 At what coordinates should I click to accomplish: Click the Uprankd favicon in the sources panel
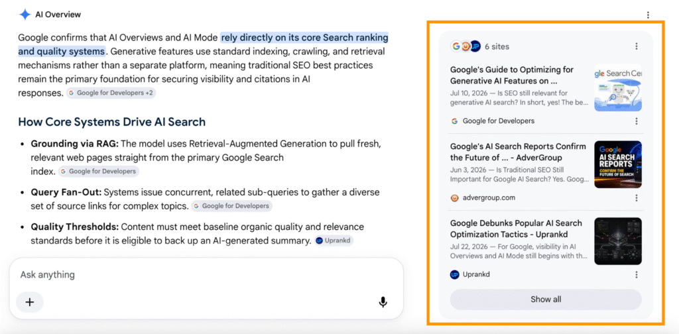(x=454, y=275)
